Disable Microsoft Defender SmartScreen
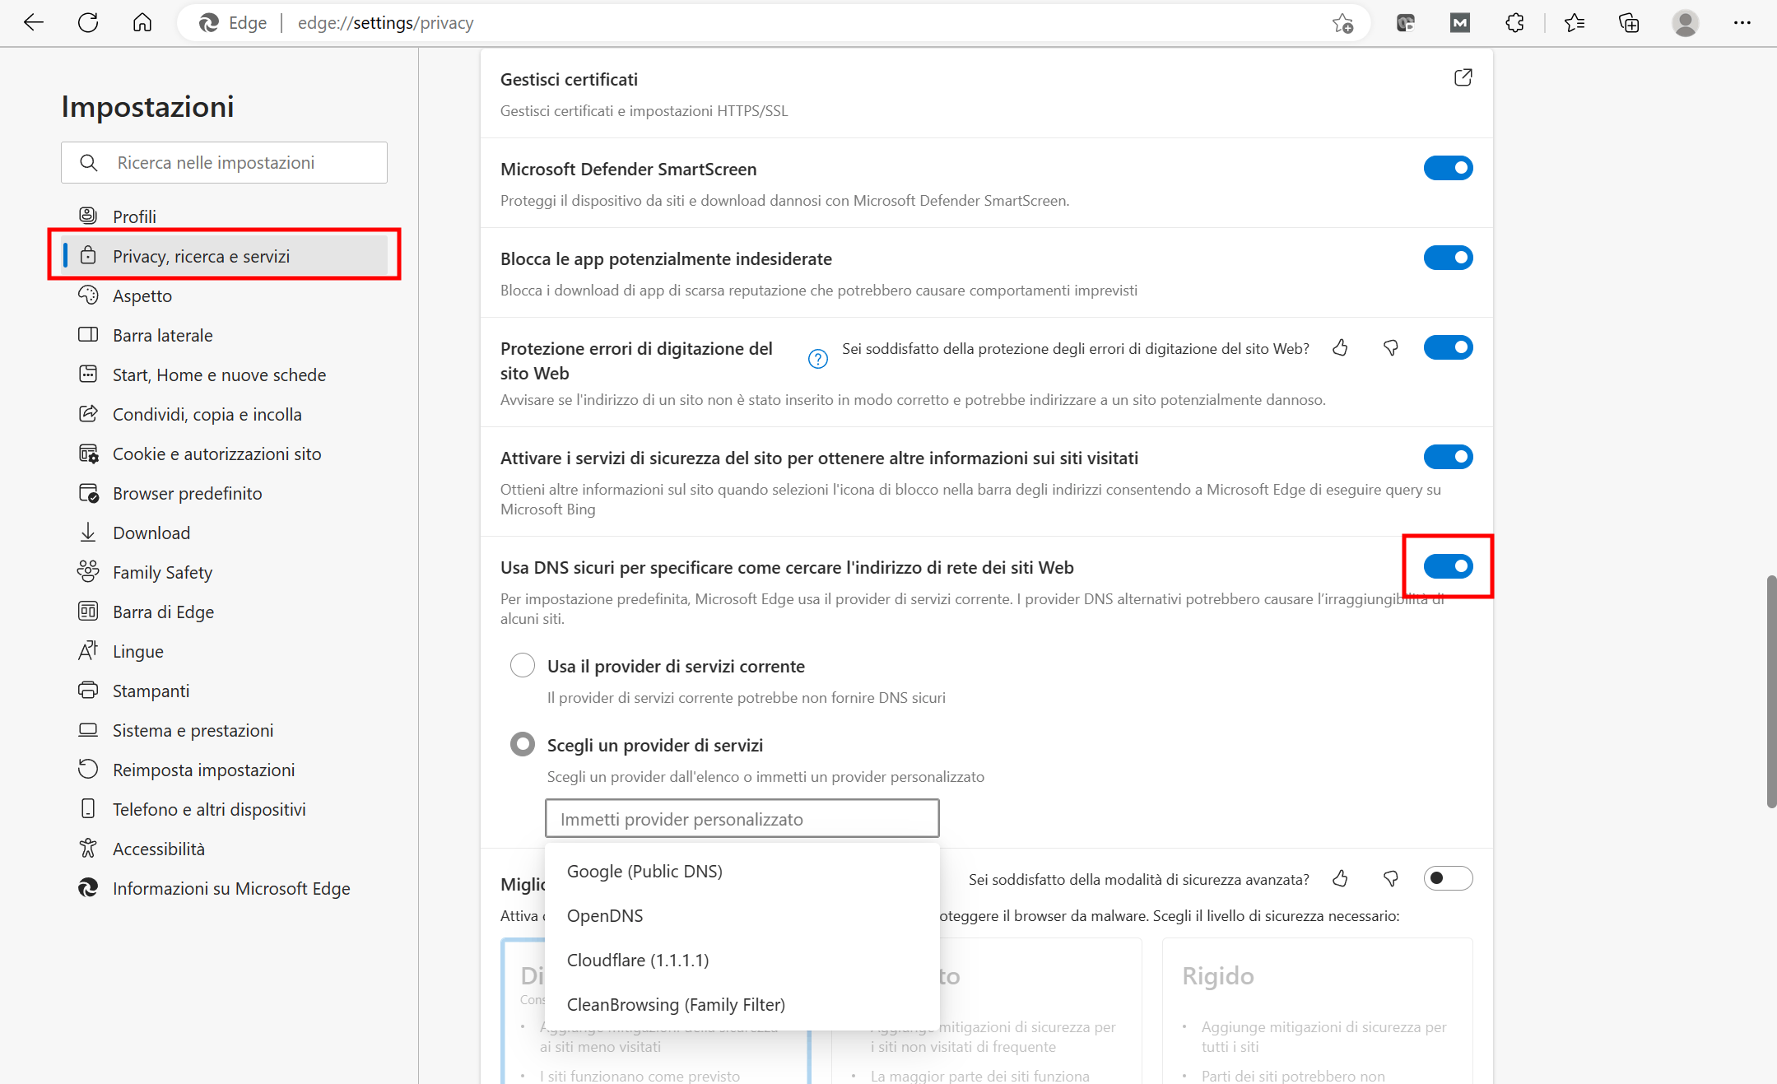Viewport: 1777px width, 1084px height. [x=1448, y=168]
